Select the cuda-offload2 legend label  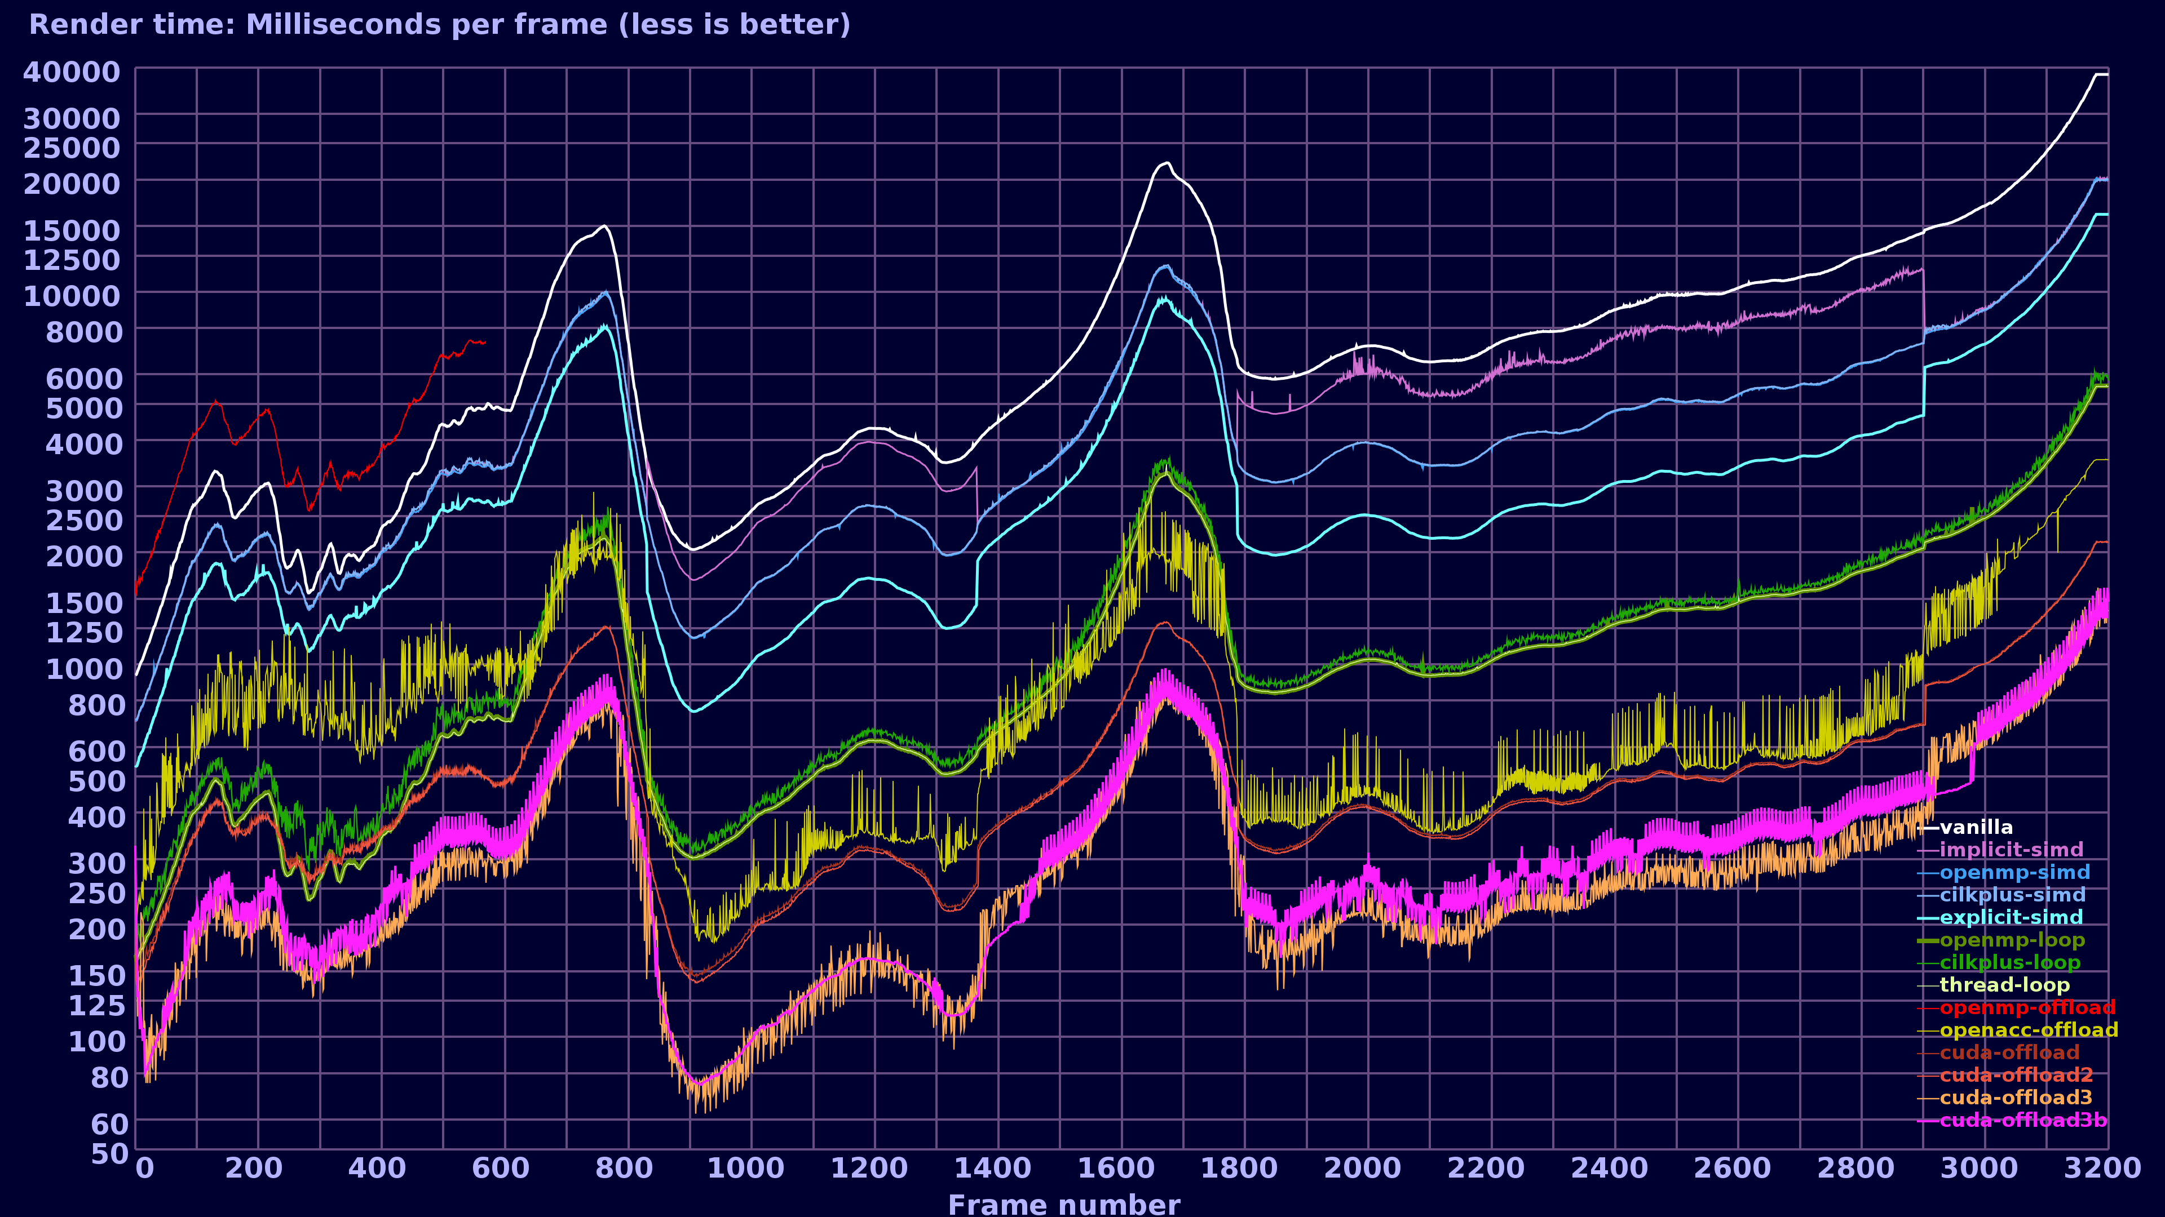tap(2016, 1075)
